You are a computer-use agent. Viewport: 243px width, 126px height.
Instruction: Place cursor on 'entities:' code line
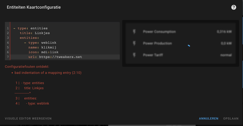29,38
